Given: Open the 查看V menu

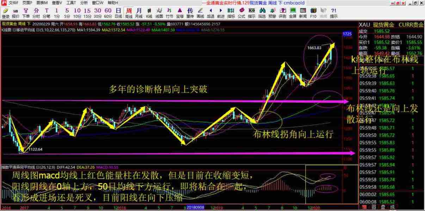Looking at the screenshot, I should click(57, 2).
